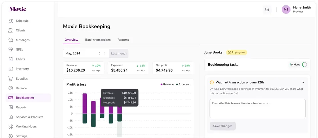Switch to the Overview tab
The image size is (318, 138).
click(x=71, y=40)
